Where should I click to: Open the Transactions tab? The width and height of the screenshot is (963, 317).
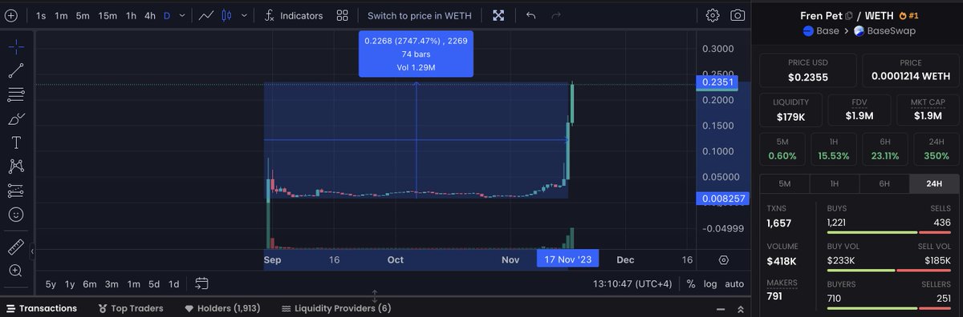(41, 308)
